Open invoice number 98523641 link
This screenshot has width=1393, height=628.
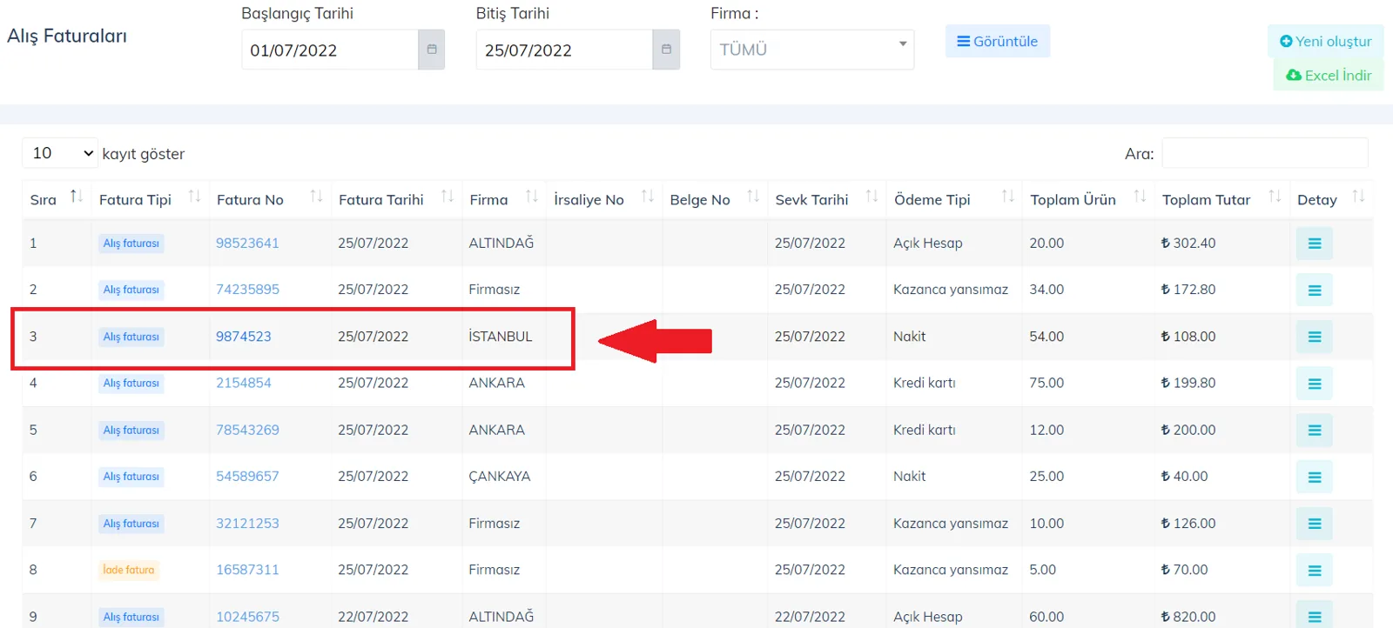click(247, 243)
